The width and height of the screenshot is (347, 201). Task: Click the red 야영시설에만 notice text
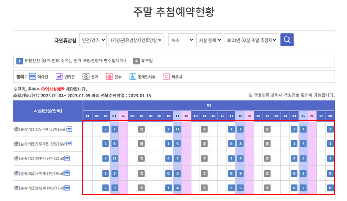(x=53, y=89)
